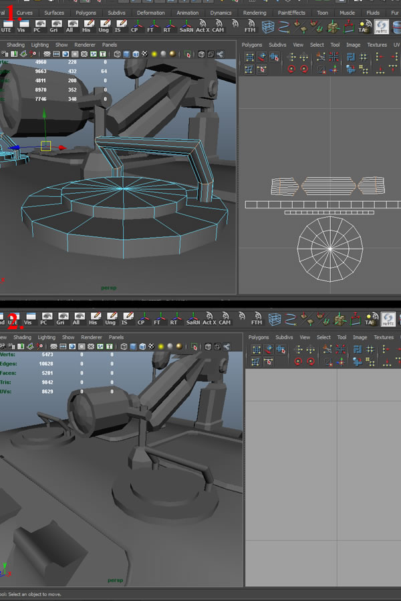Click the Edges count 10628 in lower viewport
The width and height of the screenshot is (401, 601).
46,364
